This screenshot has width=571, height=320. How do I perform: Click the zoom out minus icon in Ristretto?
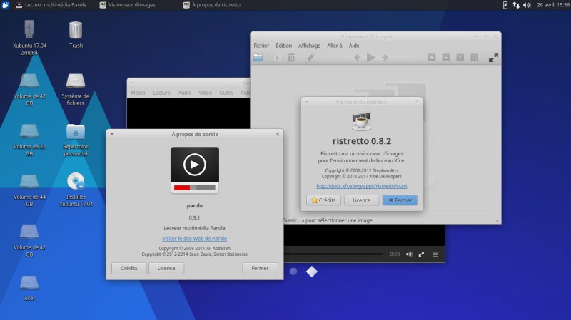(445, 58)
